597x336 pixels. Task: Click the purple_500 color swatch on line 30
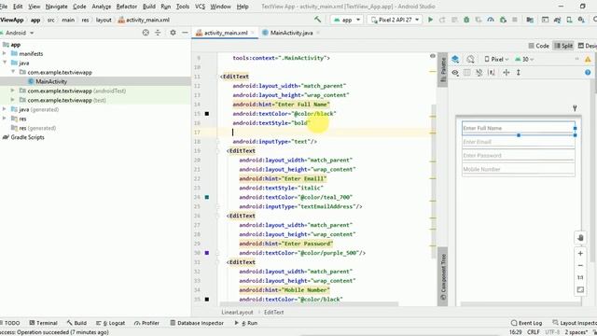pyautogui.click(x=207, y=253)
